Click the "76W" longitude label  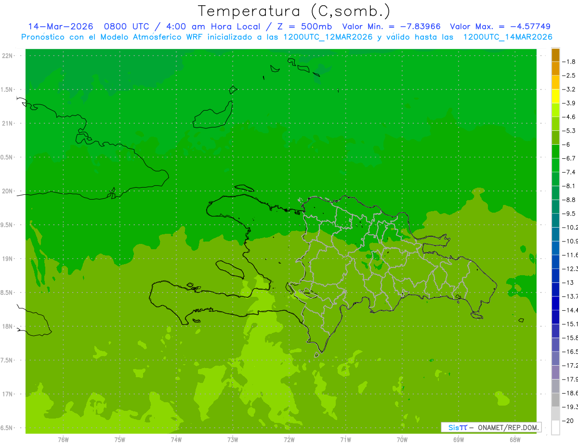coord(63,440)
